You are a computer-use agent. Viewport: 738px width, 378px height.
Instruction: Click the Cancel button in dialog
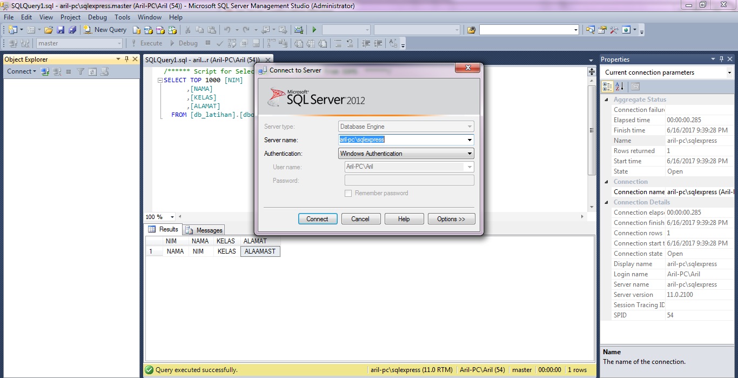pos(360,219)
